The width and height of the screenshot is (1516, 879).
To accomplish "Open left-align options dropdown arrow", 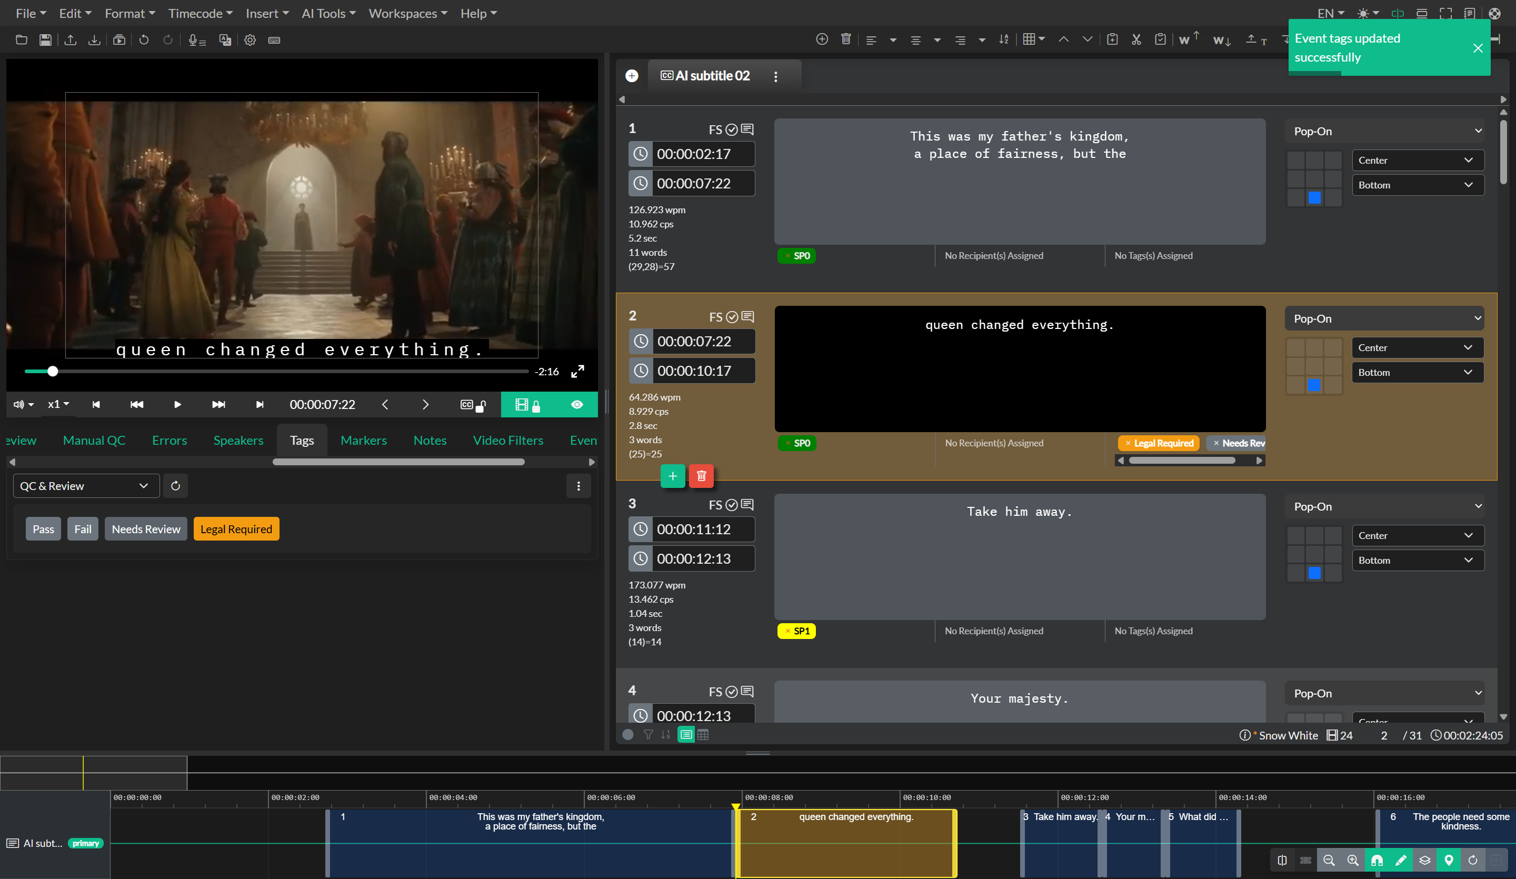I will point(893,39).
